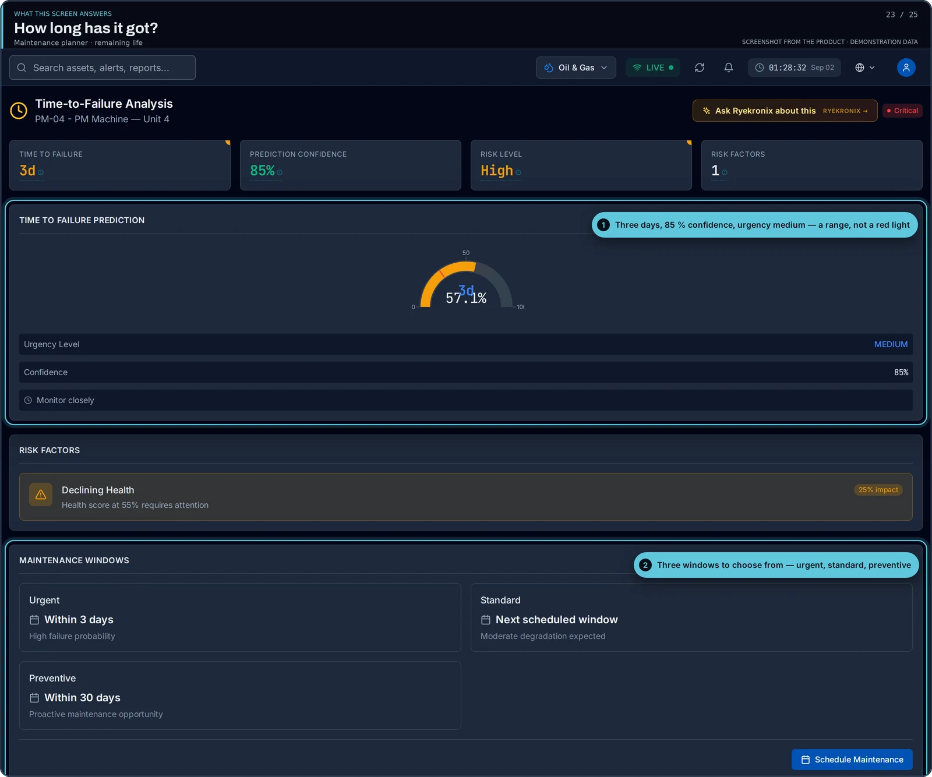The height and width of the screenshot is (777, 932).
Task: Click the 01:28:32 time display
Action: [x=795, y=68]
